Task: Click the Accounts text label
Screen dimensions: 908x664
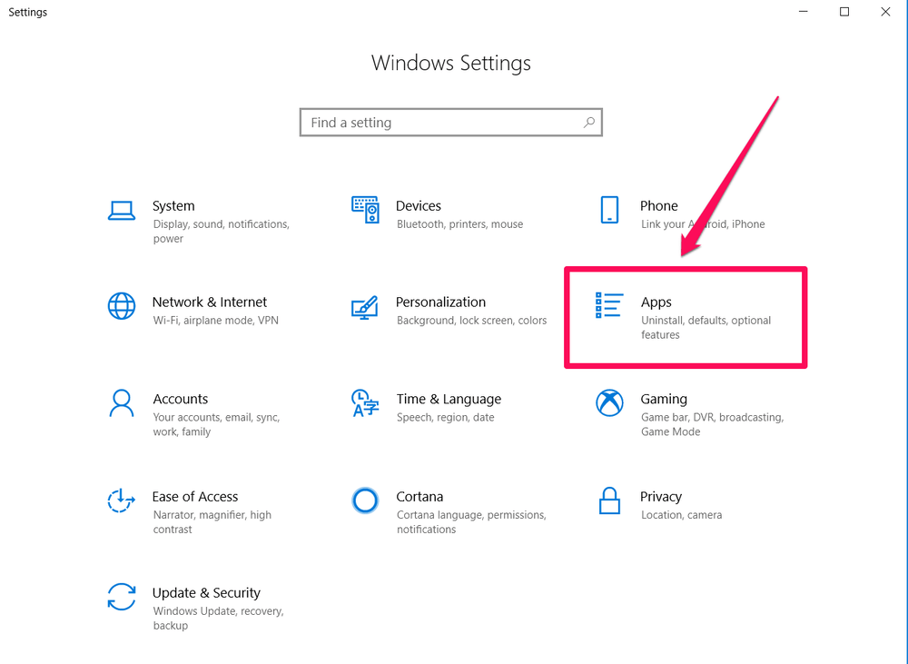Action: (181, 399)
